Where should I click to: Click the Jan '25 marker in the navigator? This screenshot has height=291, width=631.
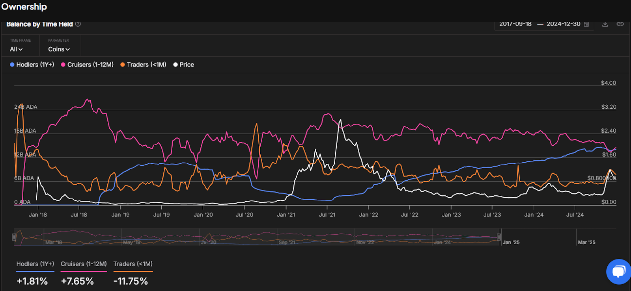(x=511, y=242)
